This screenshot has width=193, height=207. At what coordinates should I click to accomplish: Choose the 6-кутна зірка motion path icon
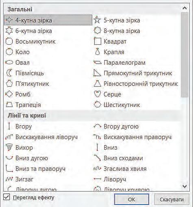click(x=9, y=31)
